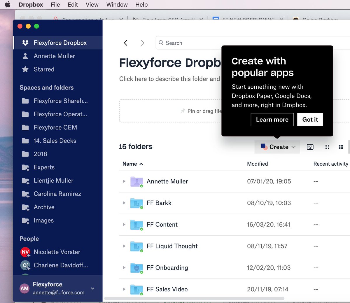Click the FF Onboarding folder icon

[x=136, y=268]
